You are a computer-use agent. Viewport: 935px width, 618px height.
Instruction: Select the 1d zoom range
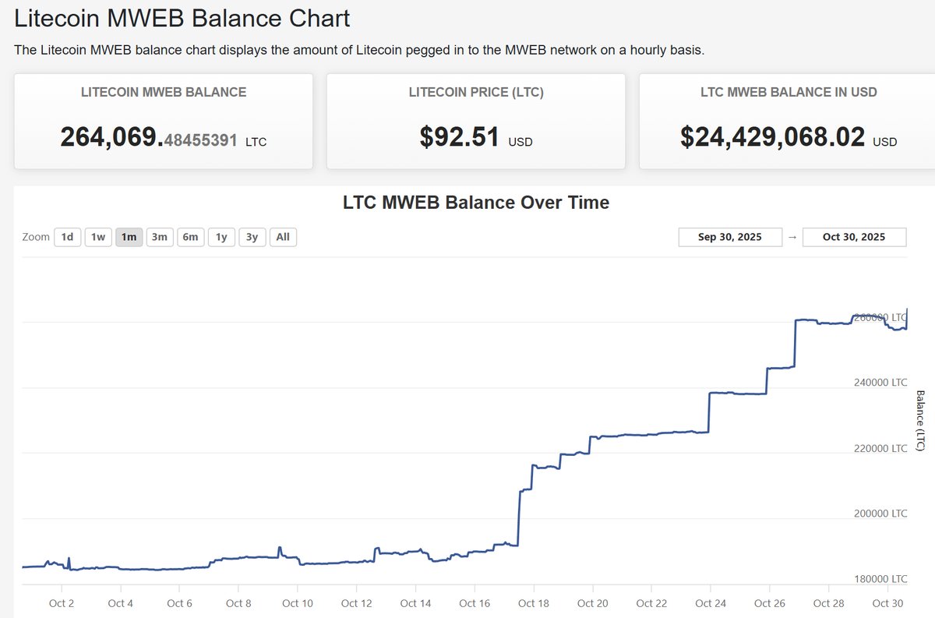point(67,237)
